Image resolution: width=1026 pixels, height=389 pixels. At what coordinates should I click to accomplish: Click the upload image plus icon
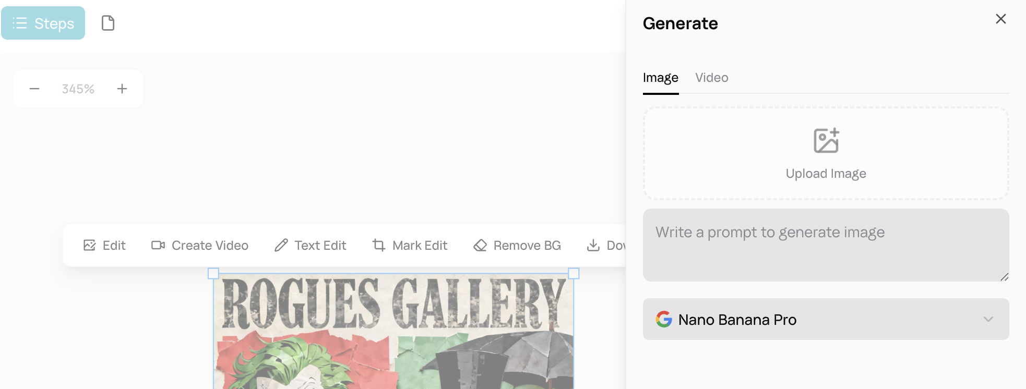coord(826,141)
